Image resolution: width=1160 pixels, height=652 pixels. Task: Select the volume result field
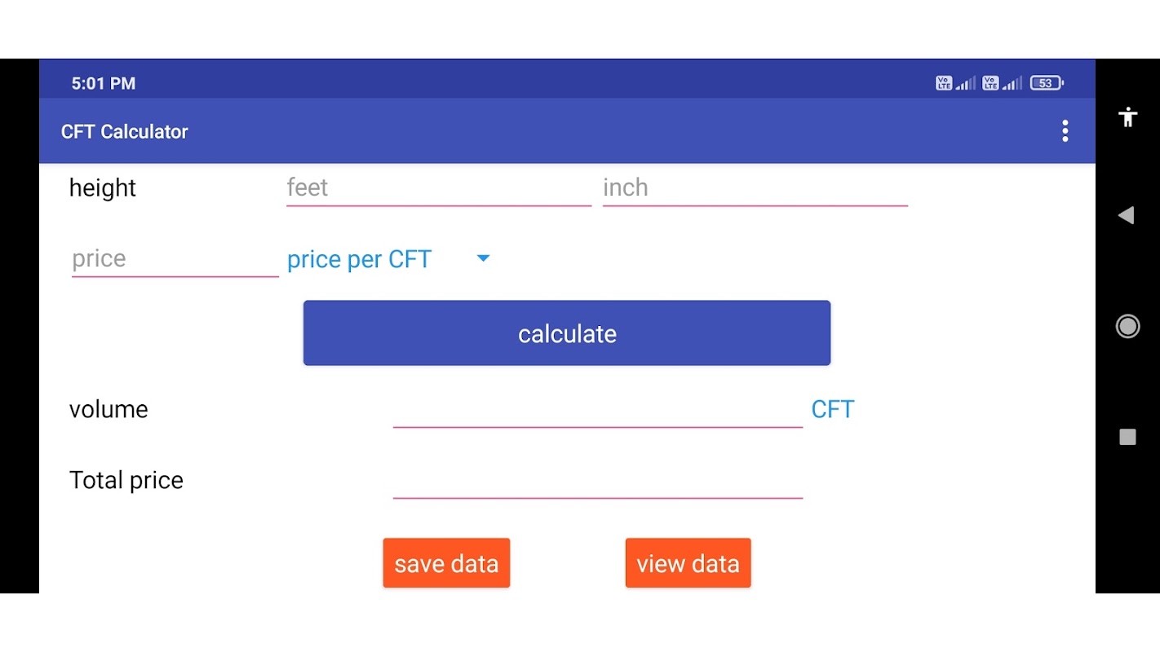tap(597, 410)
